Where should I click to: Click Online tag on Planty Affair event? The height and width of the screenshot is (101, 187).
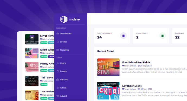click(x=44, y=71)
